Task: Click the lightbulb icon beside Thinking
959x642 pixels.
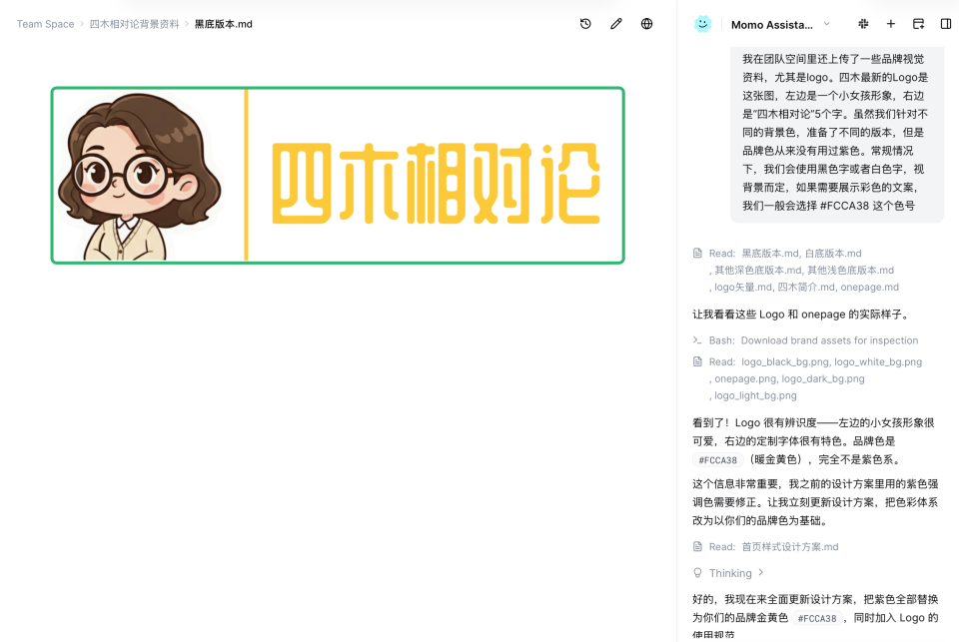Action: click(x=697, y=573)
